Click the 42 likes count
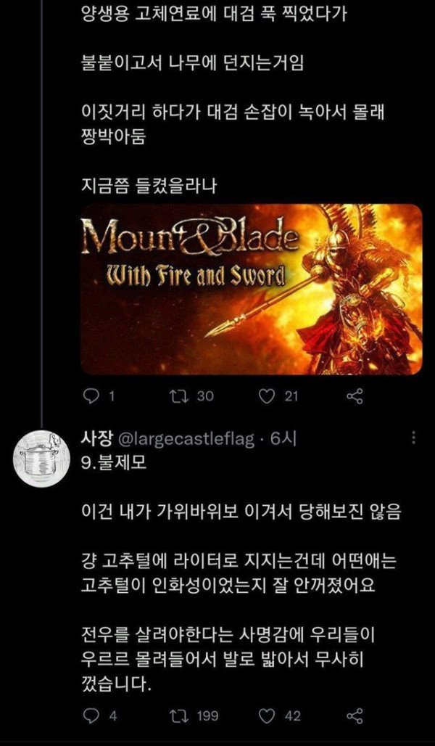Screen dimensions: 435x746 pyautogui.click(x=293, y=715)
